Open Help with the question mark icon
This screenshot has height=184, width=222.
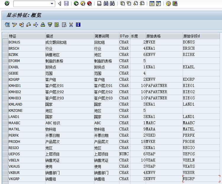pyautogui.click(x=168, y=4)
